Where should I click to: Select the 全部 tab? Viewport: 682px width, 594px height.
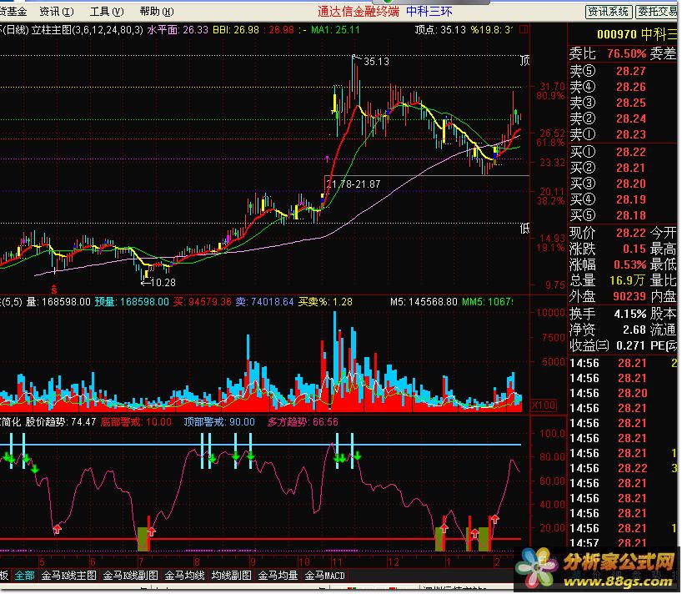pos(24,576)
